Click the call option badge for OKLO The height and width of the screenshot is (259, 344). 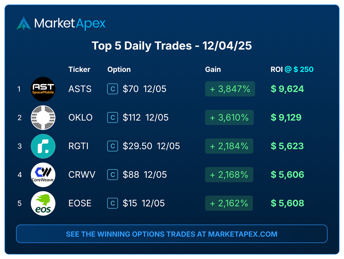click(112, 117)
